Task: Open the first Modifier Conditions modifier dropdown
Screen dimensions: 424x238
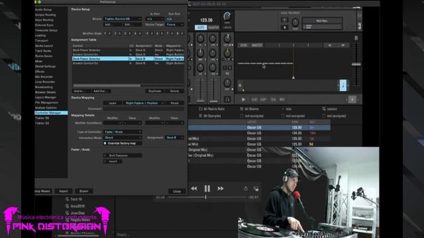Action: pyautogui.click(x=113, y=123)
